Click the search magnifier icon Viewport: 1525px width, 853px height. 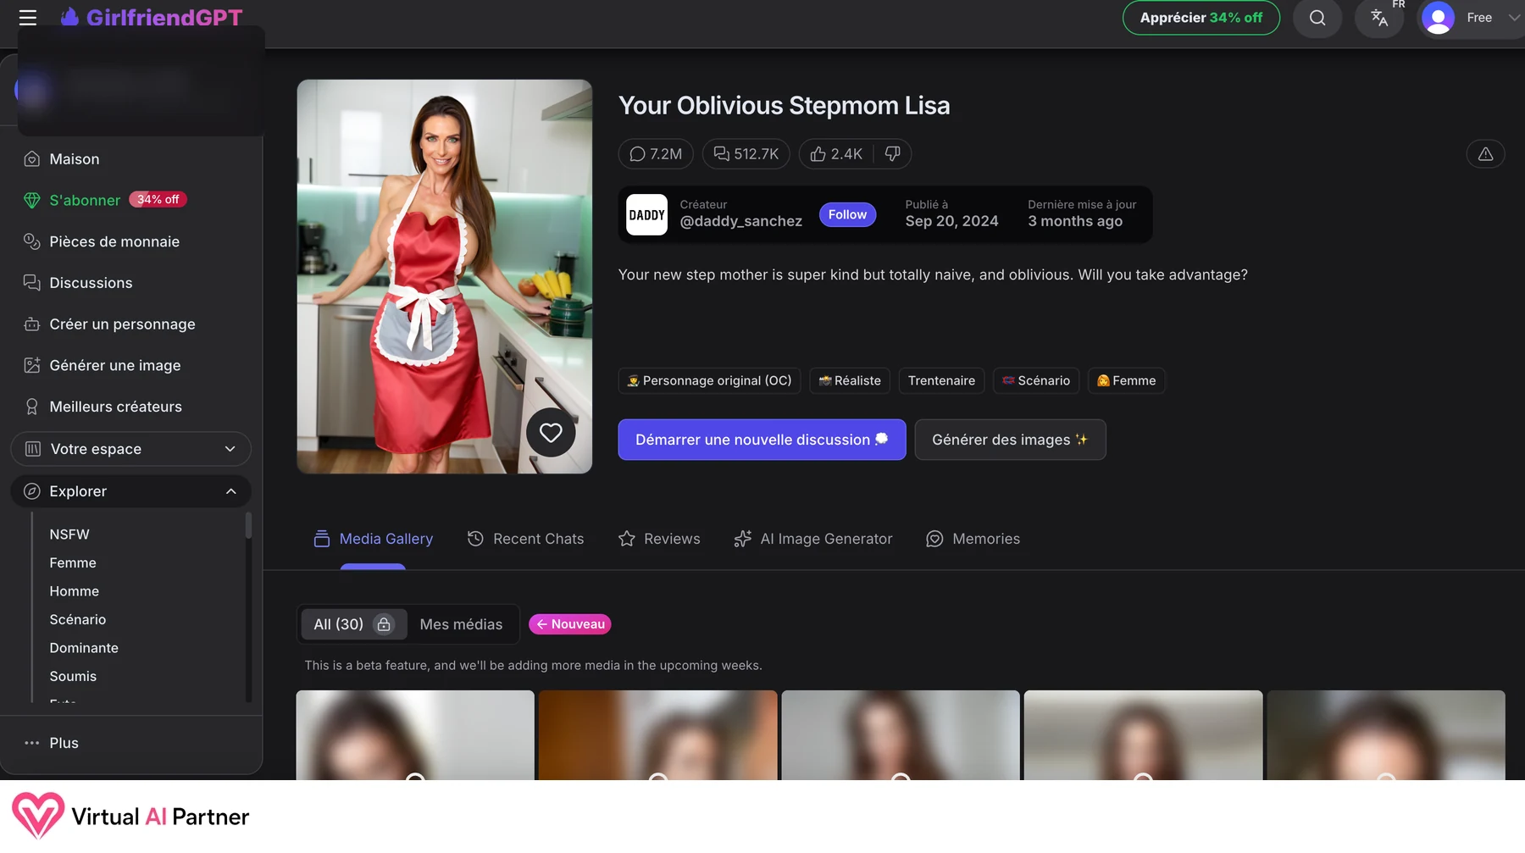pos(1317,18)
